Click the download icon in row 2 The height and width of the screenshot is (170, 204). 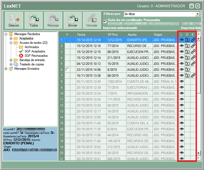click(187, 46)
